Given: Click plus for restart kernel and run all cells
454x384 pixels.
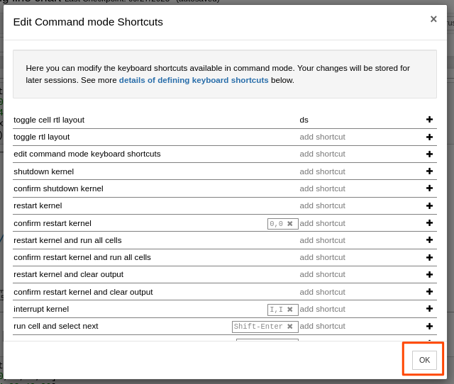Looking at the screenshot, I should pyautogui.click(x=429, y=240).
